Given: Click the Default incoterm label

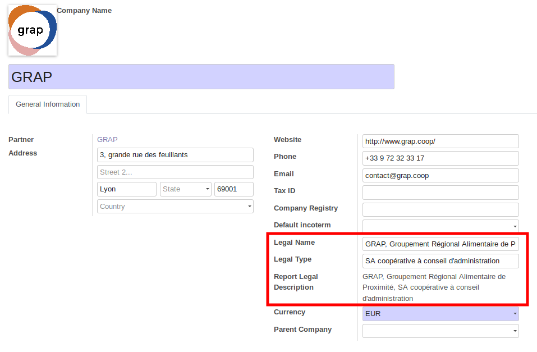Looking at the screenshot, I should tap(302, 225).
